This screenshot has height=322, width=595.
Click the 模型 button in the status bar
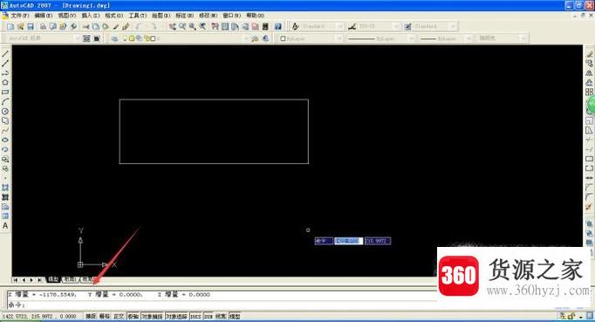pyautogui.click(x=235, y=316)
